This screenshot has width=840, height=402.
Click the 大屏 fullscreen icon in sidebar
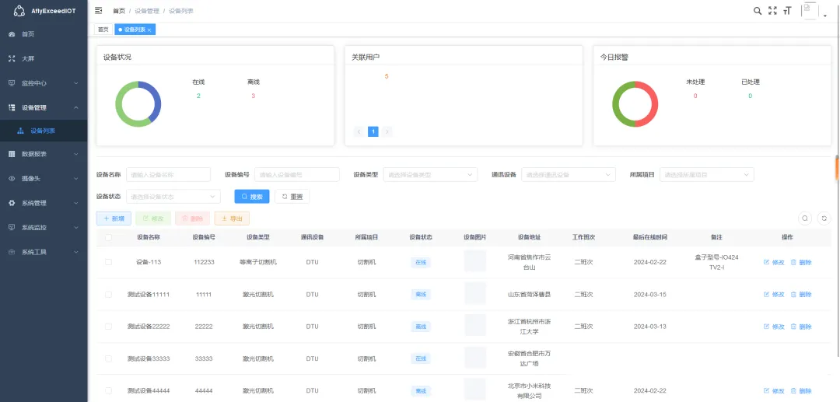click(12, 59)
